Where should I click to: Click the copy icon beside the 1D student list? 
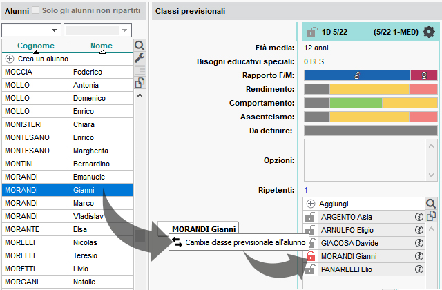(x=431, y=216)
